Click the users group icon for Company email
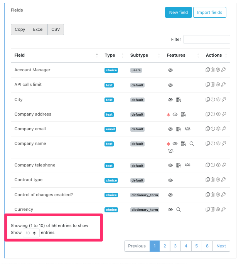This screenshot has width=241, height=264. [187, 129]
